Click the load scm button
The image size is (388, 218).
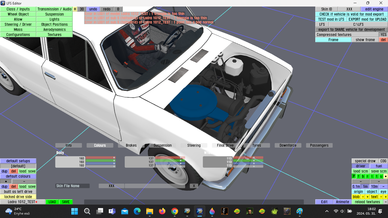pyautogui.click(x=361, y=171)
